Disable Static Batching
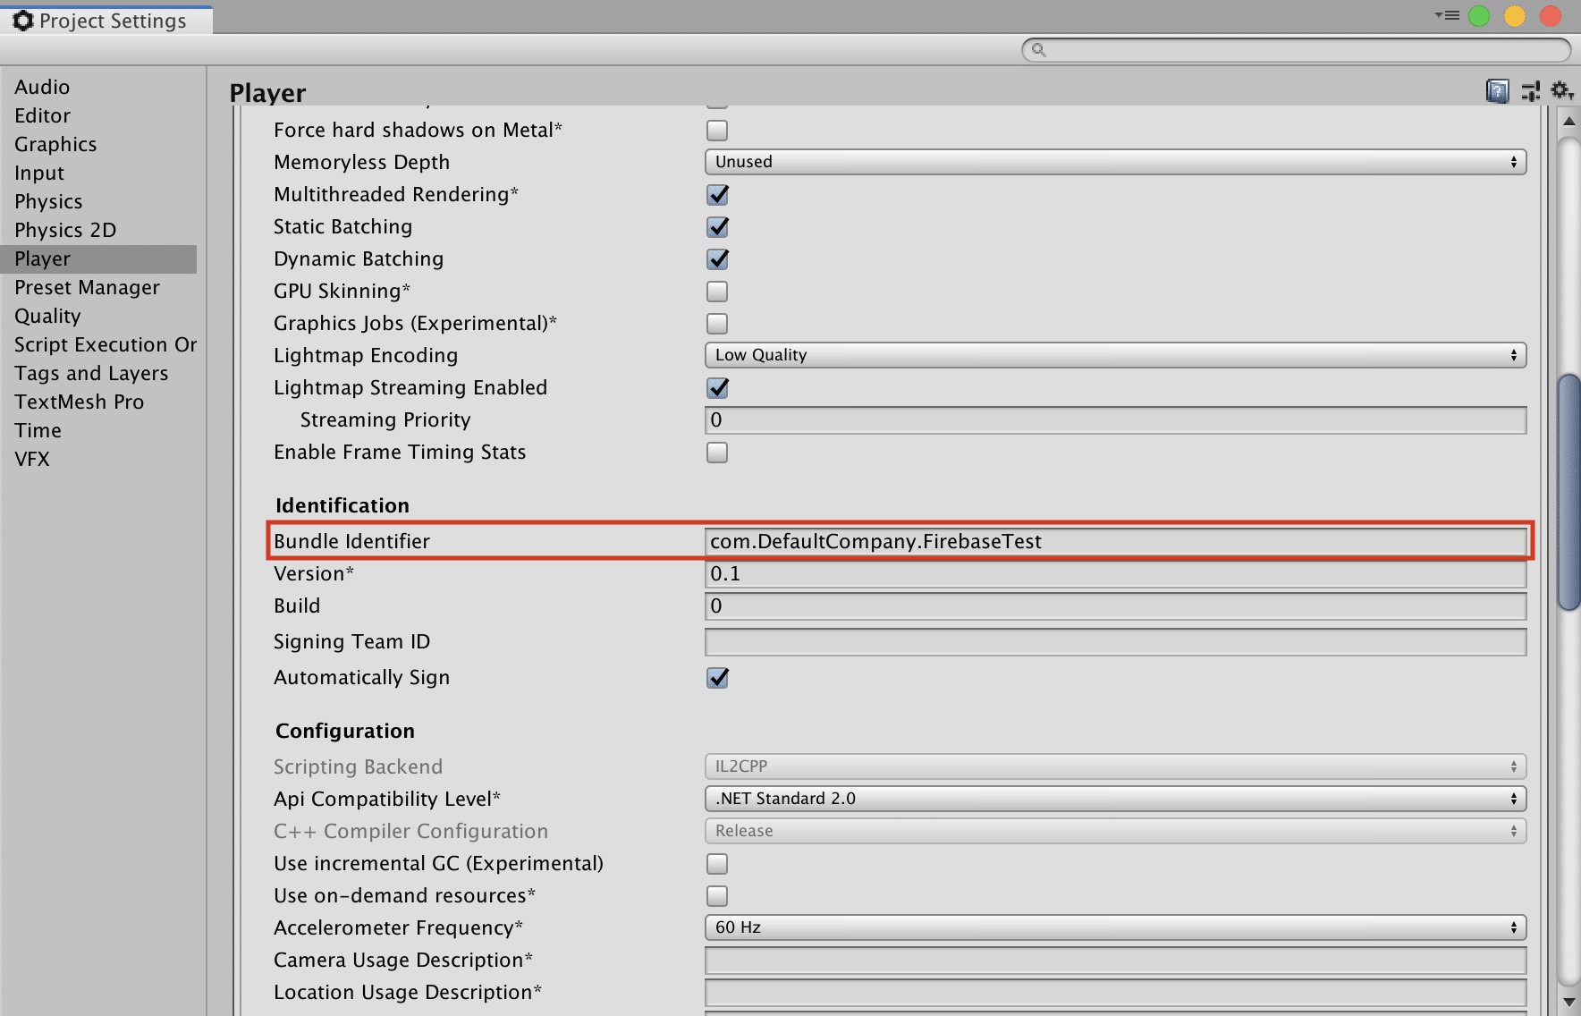Viewport: 1581px width, 1016px height. [x=717, y=226]
